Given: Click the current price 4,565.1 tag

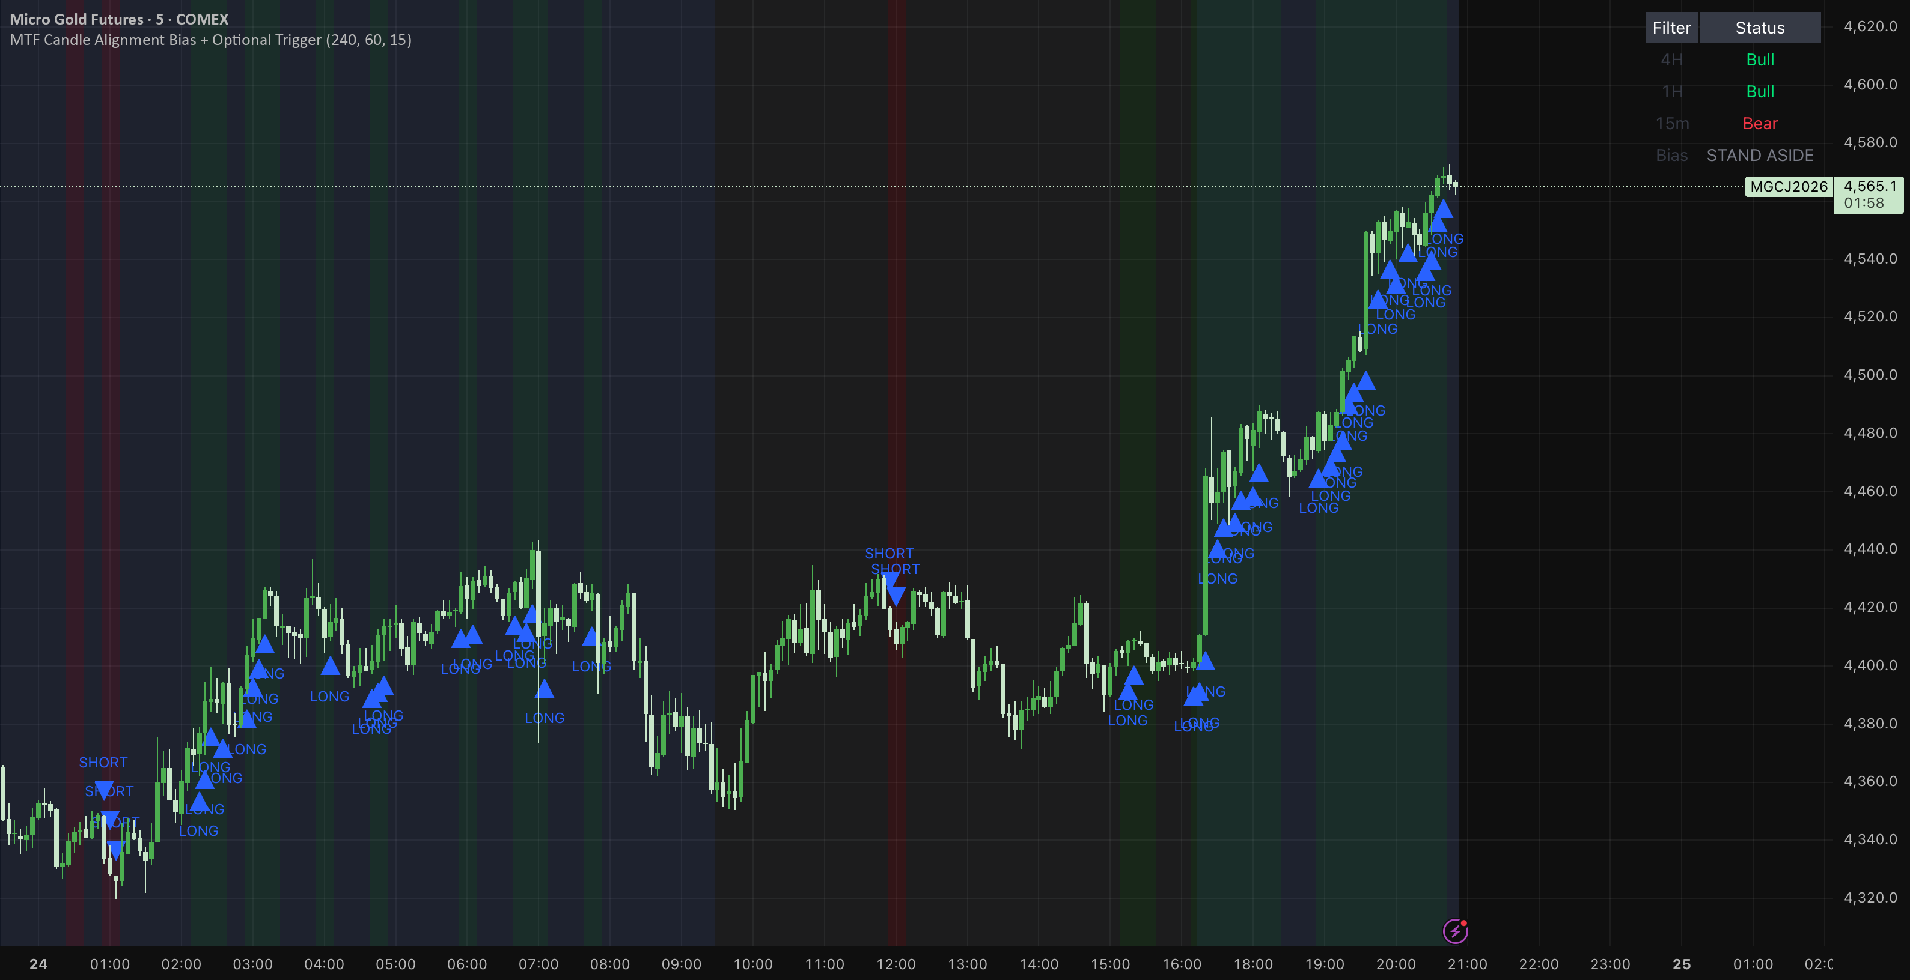Looking at the screenshot, I should 1870,186.
